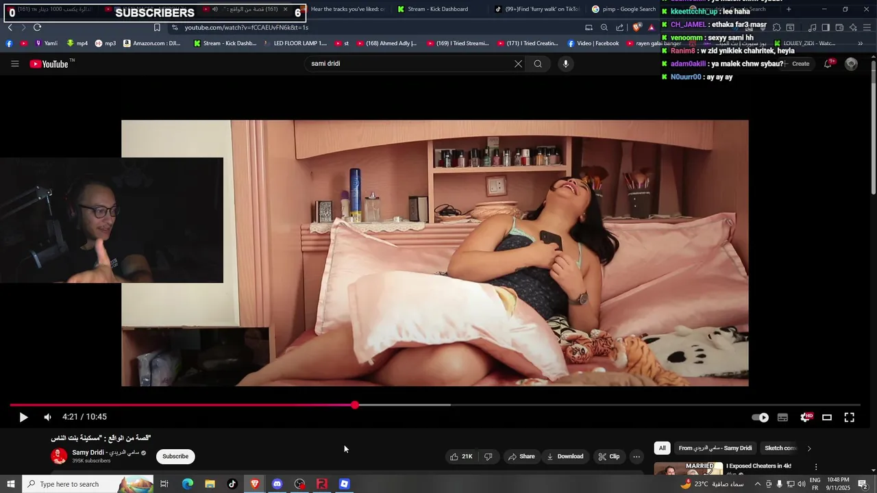Click the youtube.com address bar URL
Image resolution: width=877 pixels, height=493 pixels.
click(x=246, y=27)
